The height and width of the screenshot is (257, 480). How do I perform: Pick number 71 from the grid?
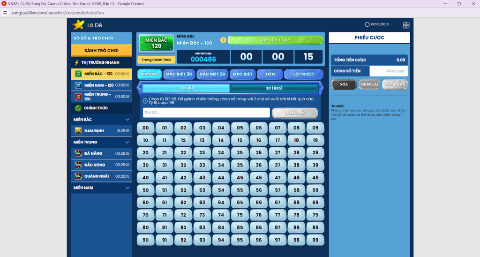(x=165, y=215)
